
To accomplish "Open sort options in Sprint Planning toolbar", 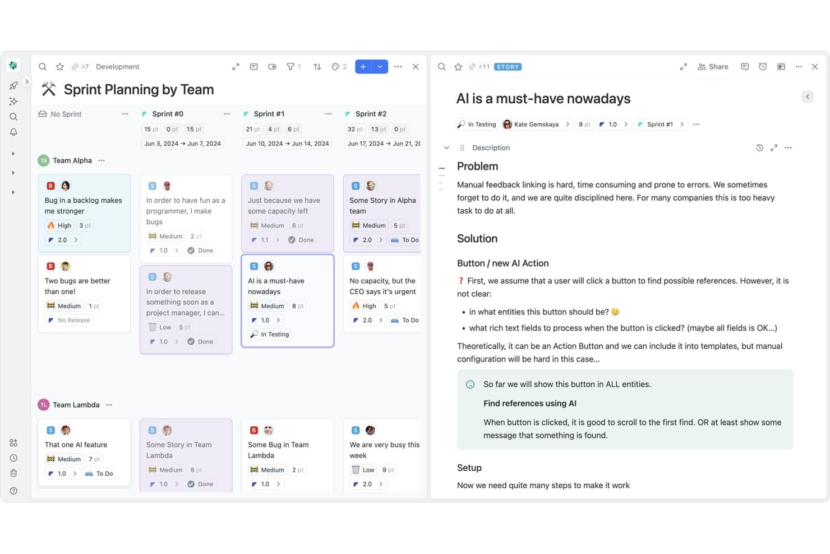I will [x=317, y=67].
